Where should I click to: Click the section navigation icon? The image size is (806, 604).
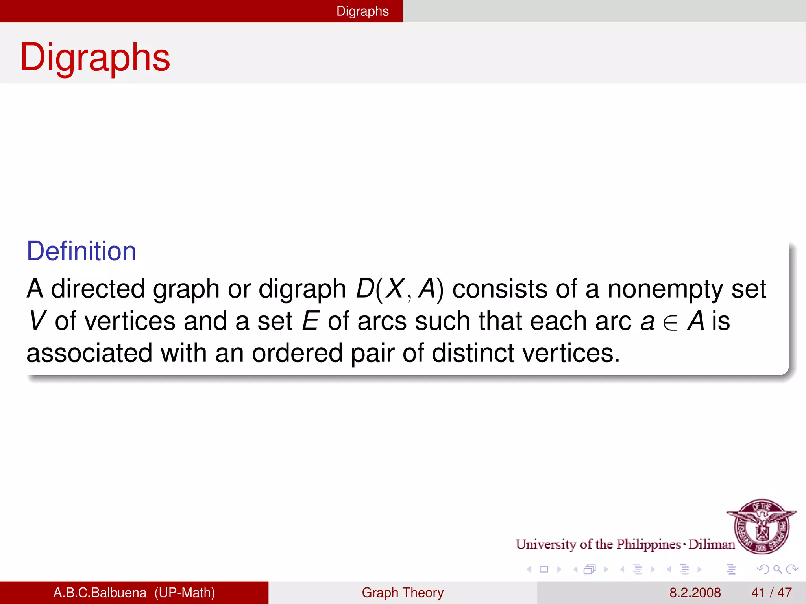pyautogui.click(x=684, y=569)
